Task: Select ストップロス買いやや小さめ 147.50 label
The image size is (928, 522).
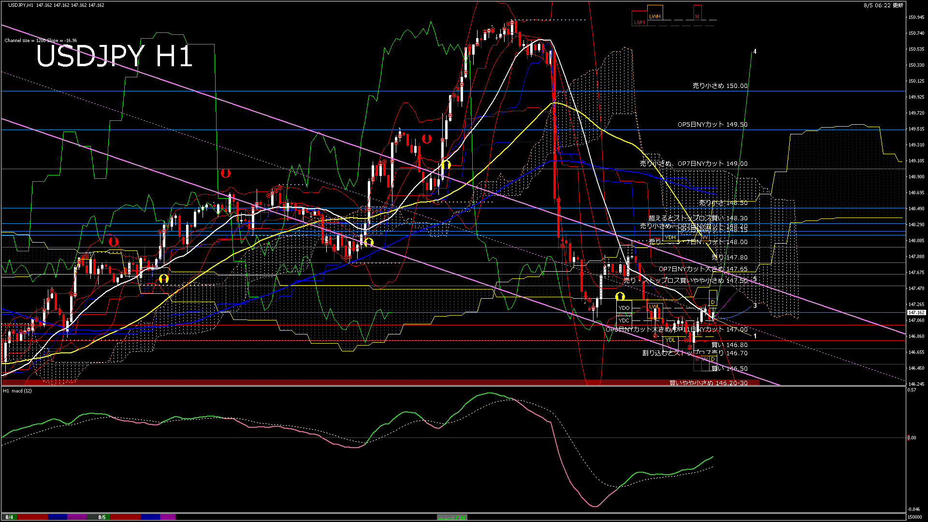Action: pos(695,280)
